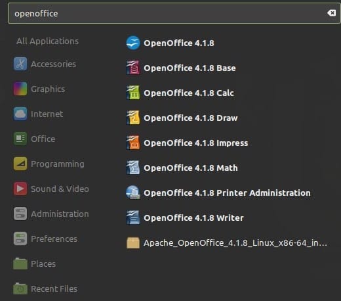Clear the search field with the backspace icon

click(x=332, y=13)
